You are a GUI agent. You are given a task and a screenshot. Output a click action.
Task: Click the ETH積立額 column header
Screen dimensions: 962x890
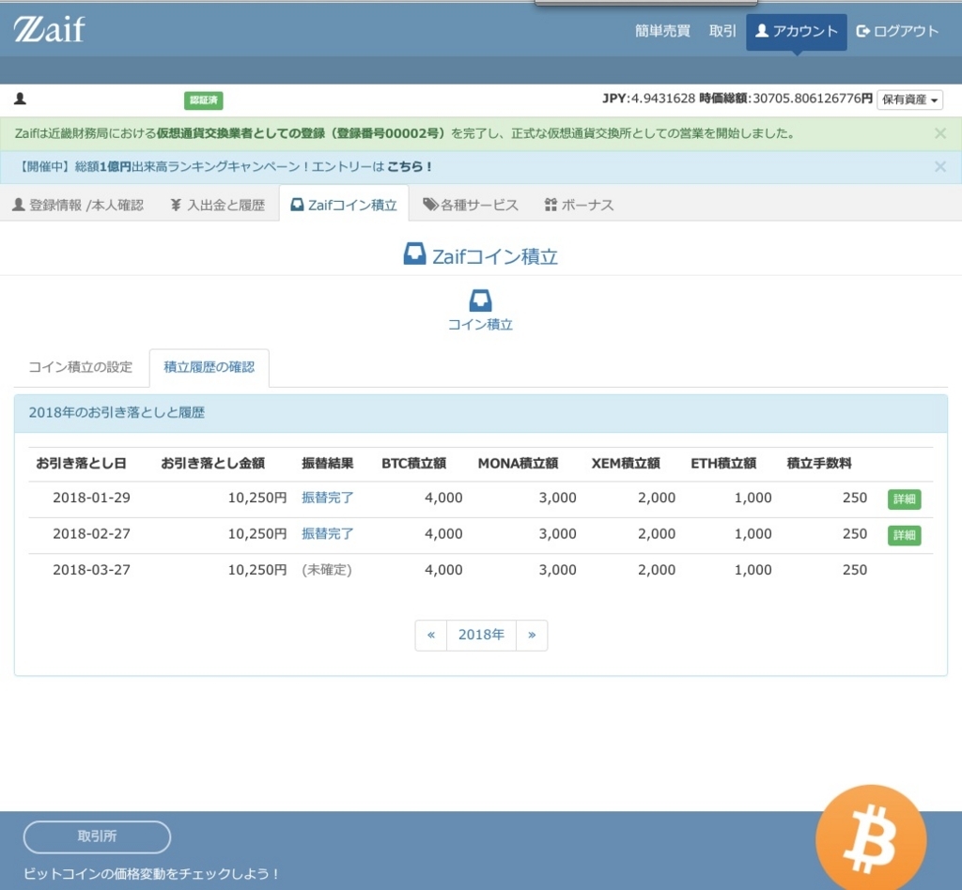click(723, 464)
